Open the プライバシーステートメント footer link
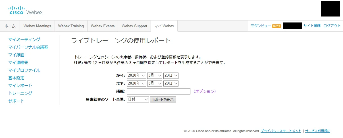 pos(281,131)
